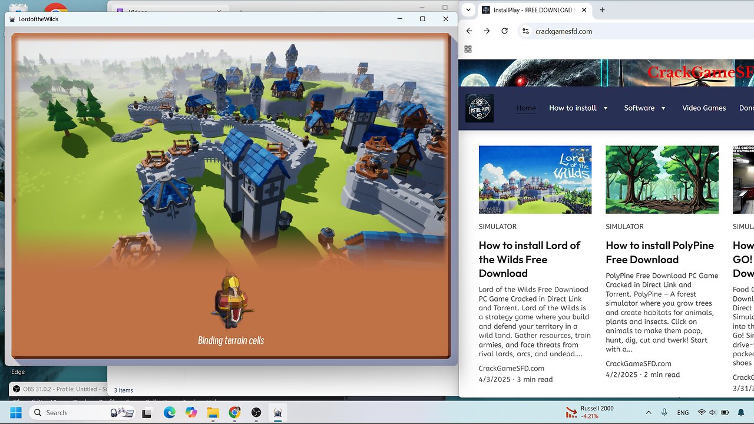Open the Windows Start menu
Screen dimensions: 754x424
[15, 413]
